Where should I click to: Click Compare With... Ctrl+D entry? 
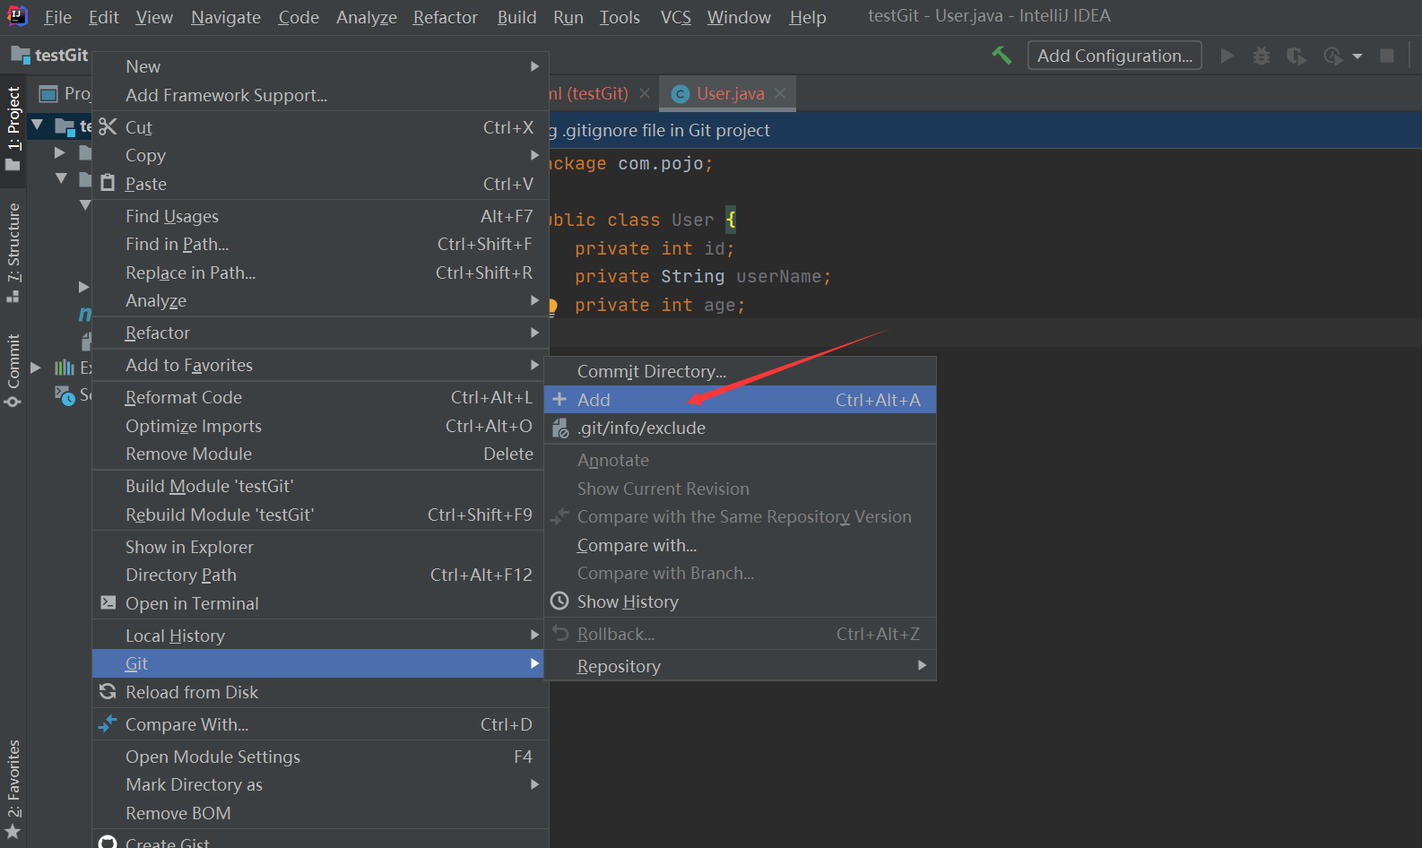click(x=320, y=724)
